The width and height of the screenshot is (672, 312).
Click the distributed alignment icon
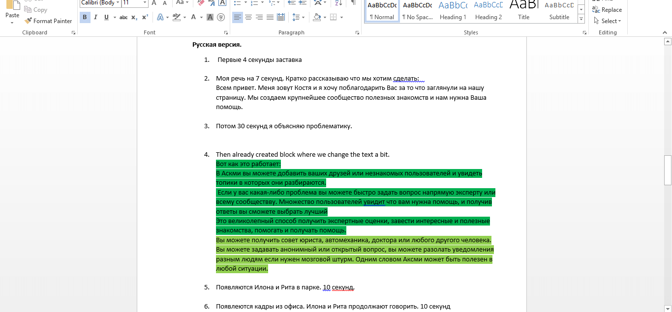click(281, 17)
